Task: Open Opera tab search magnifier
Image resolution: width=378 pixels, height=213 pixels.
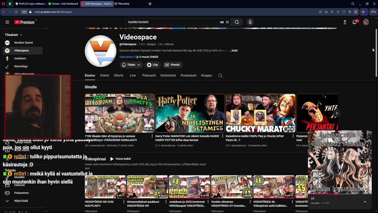Action: 353,4
